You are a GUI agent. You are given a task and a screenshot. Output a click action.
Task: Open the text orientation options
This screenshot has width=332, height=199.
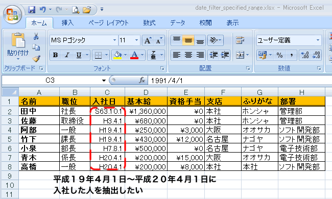pyautogui.click(x=216, y=40)
